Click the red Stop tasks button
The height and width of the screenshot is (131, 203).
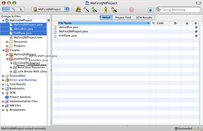tap(132, 10)
